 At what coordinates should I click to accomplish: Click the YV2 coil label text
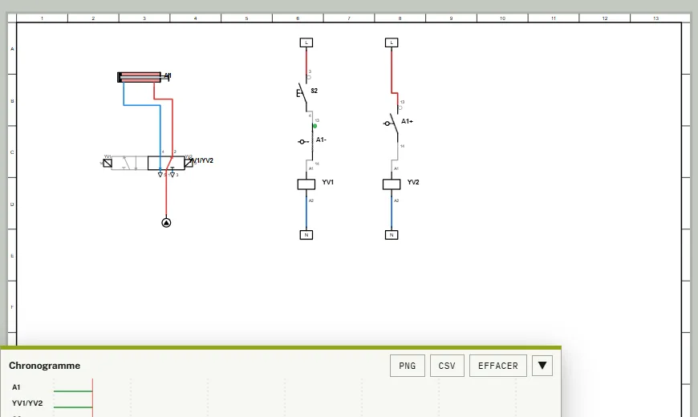[413, 182]
